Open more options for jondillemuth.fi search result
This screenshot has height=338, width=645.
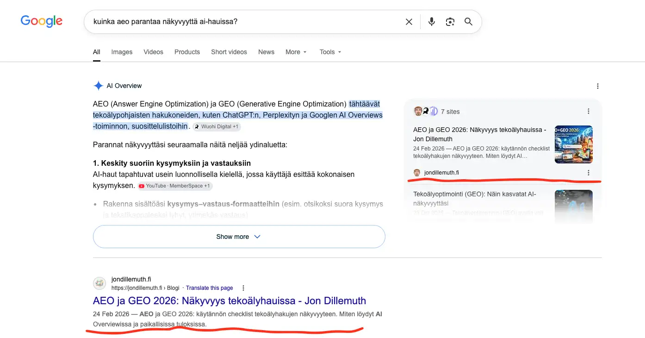(x=243, y=288)
